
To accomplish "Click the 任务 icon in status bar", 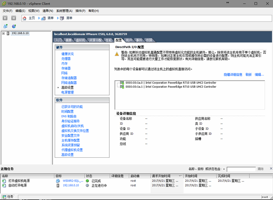I will [4, 197].
